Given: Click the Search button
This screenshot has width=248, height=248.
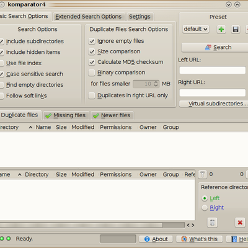Looking at the screenshot, I should click(x=215, y=48).
